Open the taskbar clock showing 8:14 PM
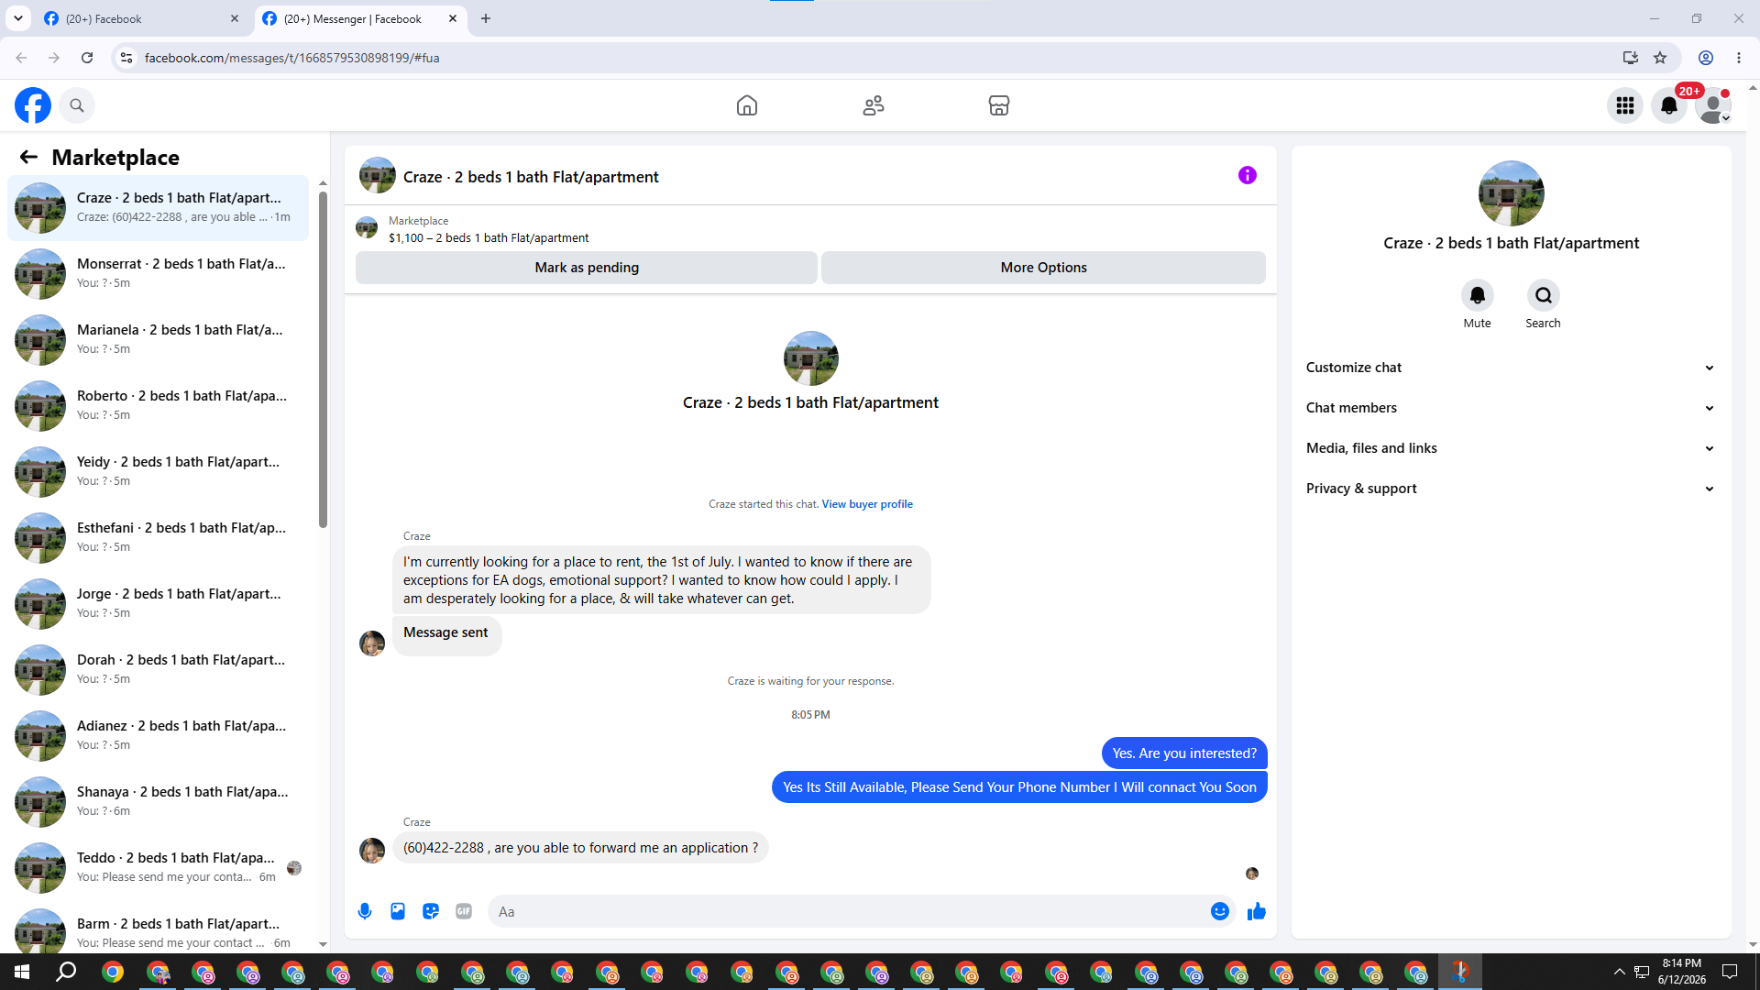 1682,972
